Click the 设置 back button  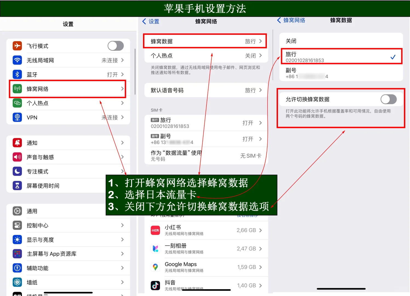point(151,21)
